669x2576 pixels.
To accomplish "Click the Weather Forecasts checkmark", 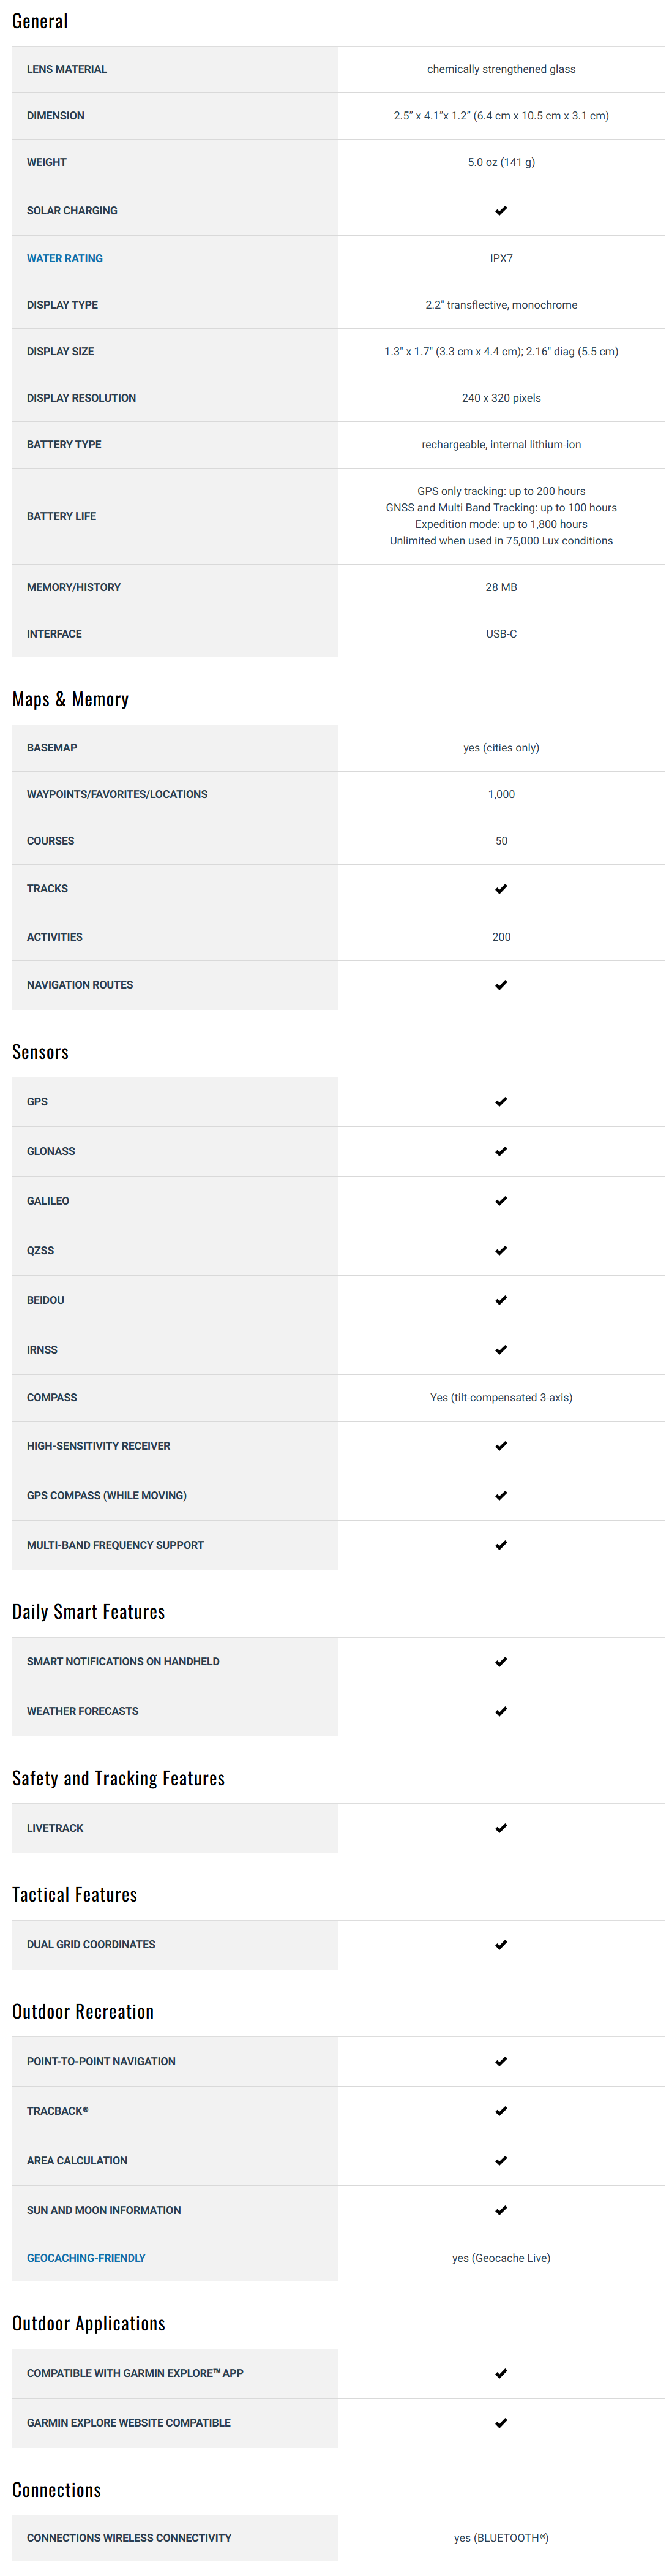I will (x=501, y=1711).
